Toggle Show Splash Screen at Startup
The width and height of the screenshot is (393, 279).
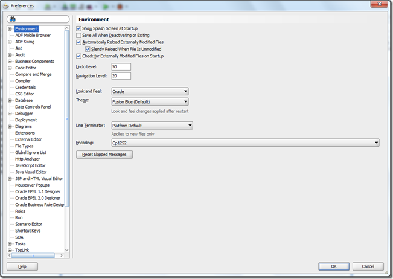coord(78,28)
